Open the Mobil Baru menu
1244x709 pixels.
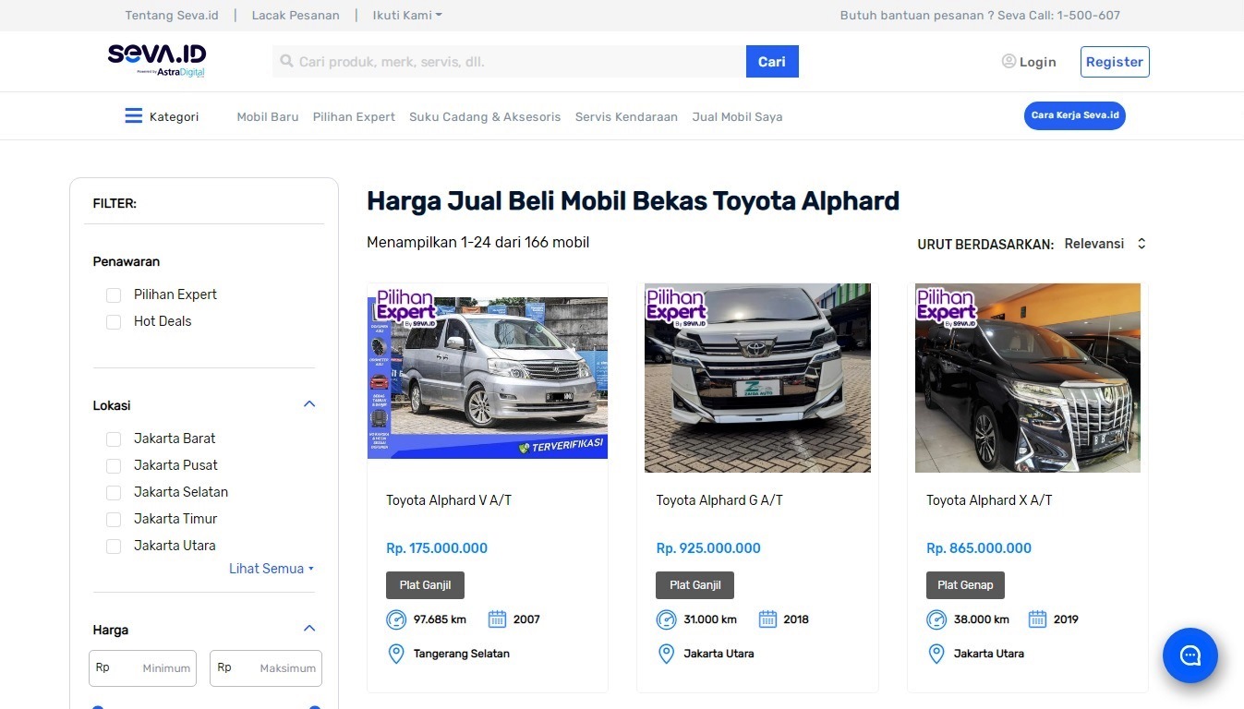[x=268, y=117]
